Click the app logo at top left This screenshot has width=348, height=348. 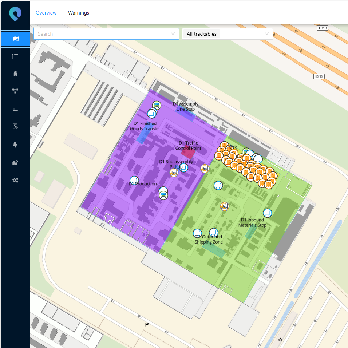15,15
